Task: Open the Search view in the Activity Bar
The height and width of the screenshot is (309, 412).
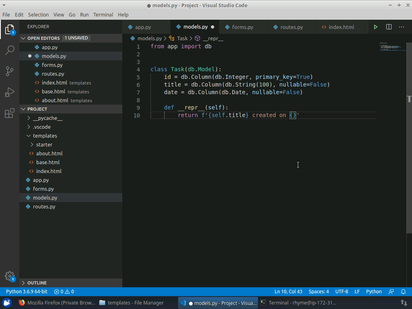Action: point(10,50)
